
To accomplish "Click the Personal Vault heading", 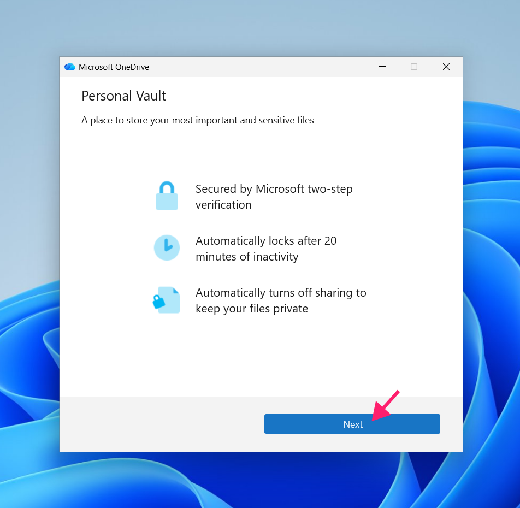I will pyautogui.click(x=123, y=96).
